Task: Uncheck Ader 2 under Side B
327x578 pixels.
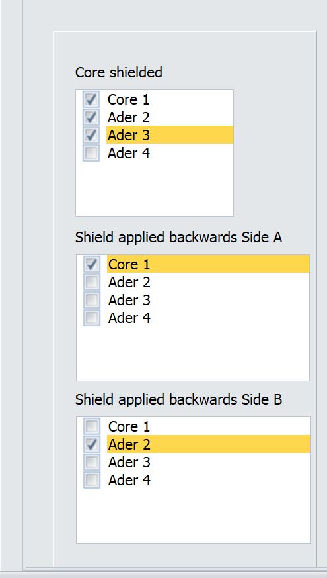Action: [92, 444]
